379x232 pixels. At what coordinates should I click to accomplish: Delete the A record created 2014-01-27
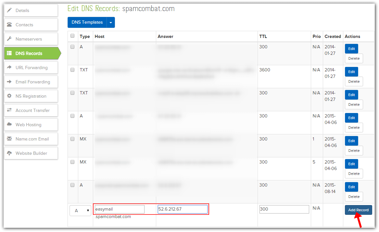[x=354, y=58]
